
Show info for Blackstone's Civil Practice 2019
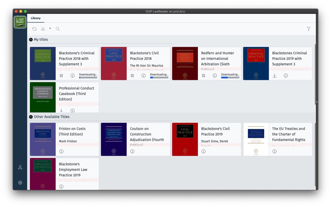pyautogui.click(x=203, y=152)
